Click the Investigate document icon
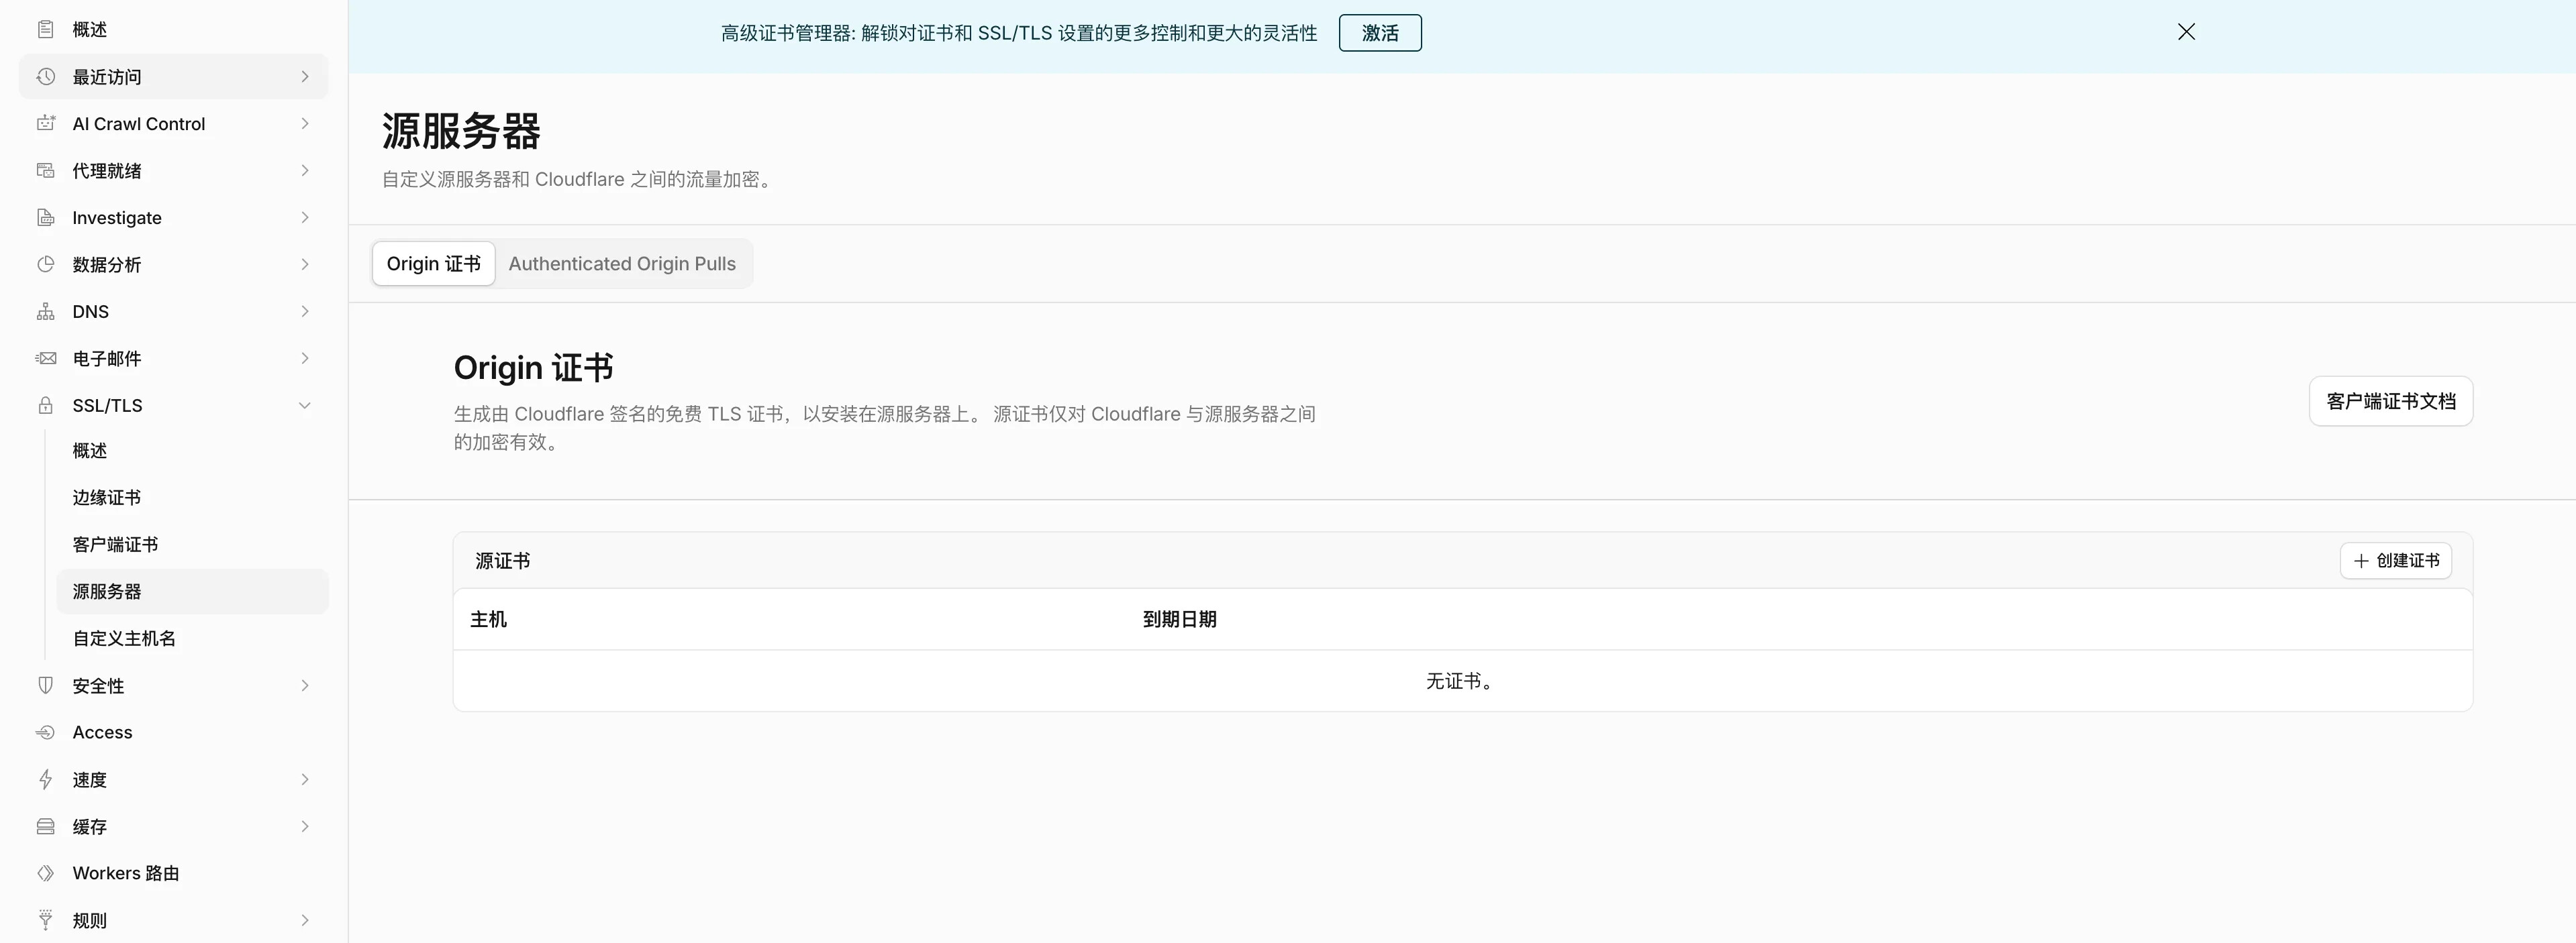Screen dimensions: 2576x943 point(45,218)
